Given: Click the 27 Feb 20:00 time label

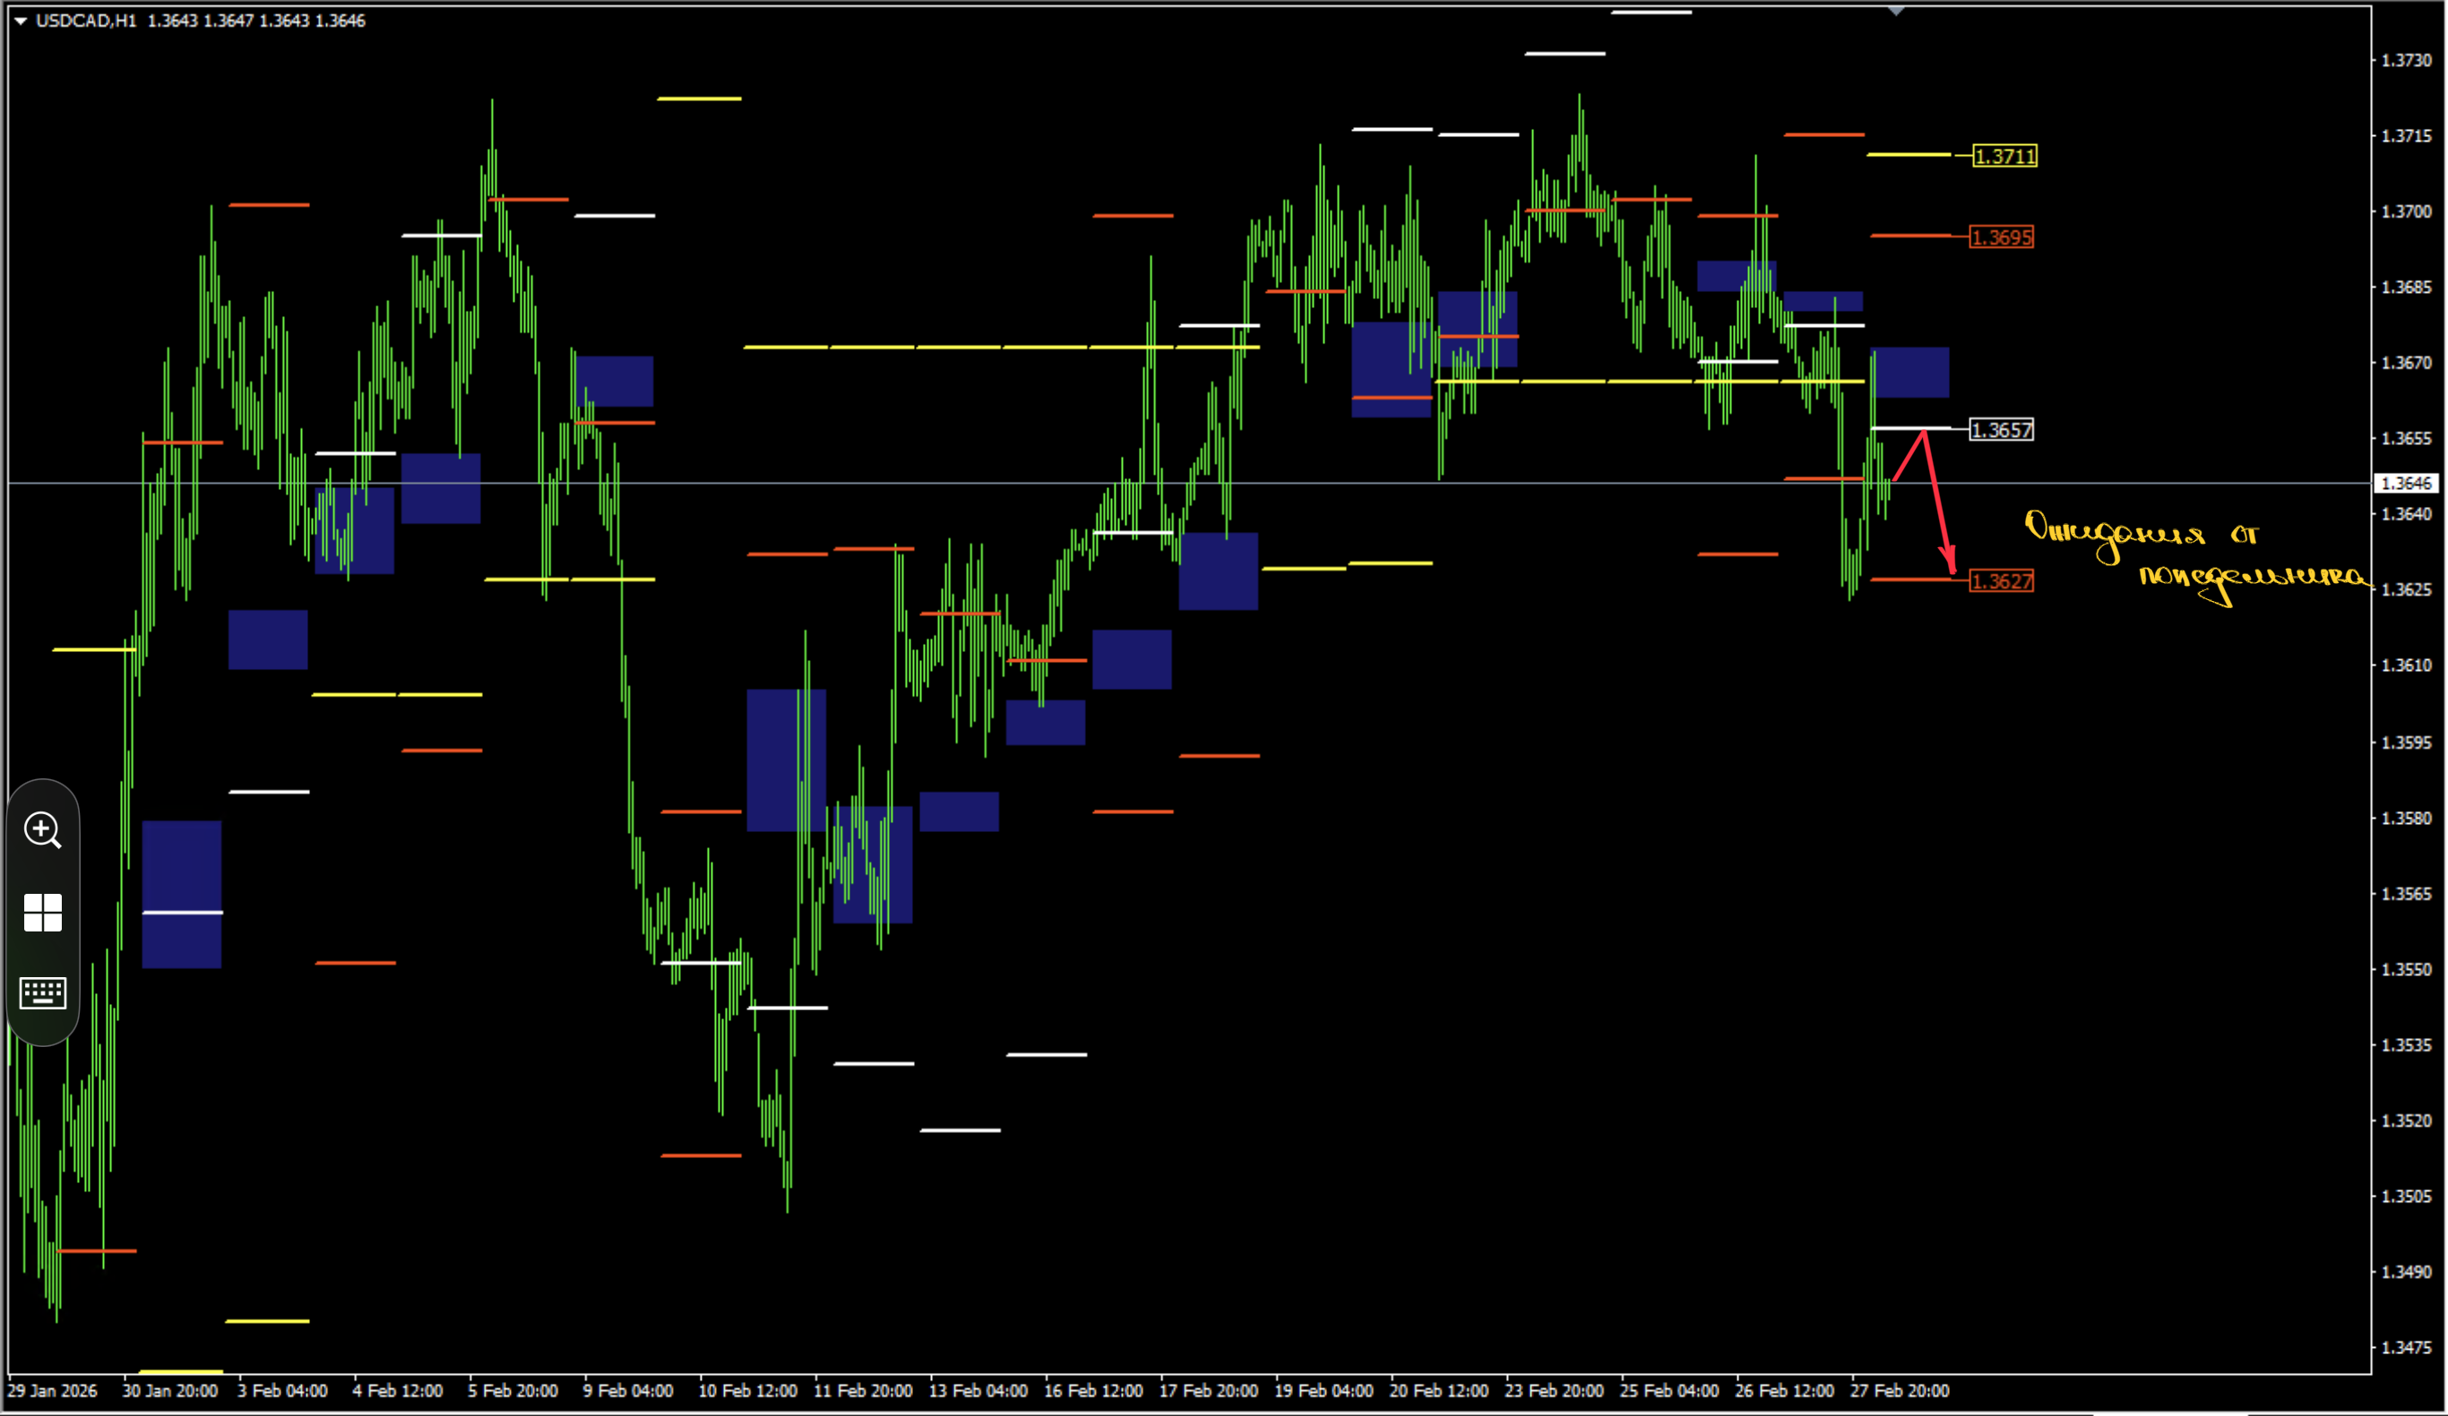Looking at the screenshot, I should [x=1899, y=1391].
